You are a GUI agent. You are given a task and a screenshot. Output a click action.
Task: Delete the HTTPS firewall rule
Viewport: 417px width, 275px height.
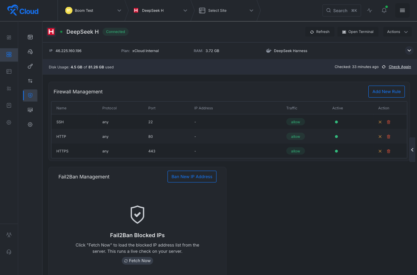point(389,151)
